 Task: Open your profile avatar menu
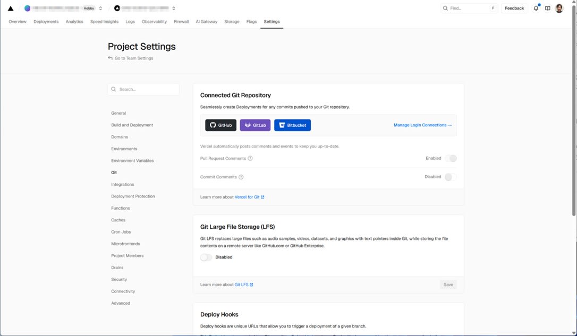(559, 8)
